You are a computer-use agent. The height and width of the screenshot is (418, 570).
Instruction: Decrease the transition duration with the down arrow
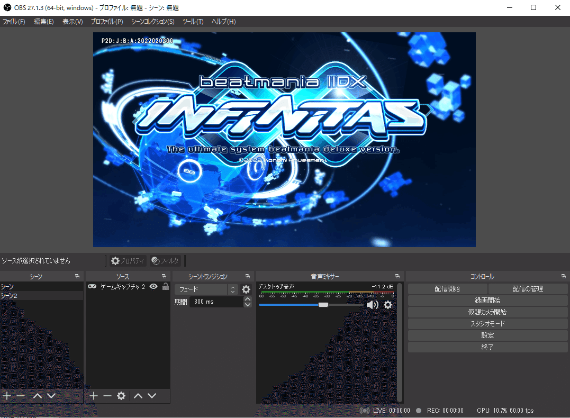coord(248,305)
